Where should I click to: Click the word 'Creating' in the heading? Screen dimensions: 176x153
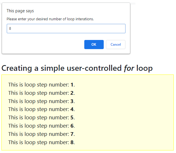click(x=17, y=68)
